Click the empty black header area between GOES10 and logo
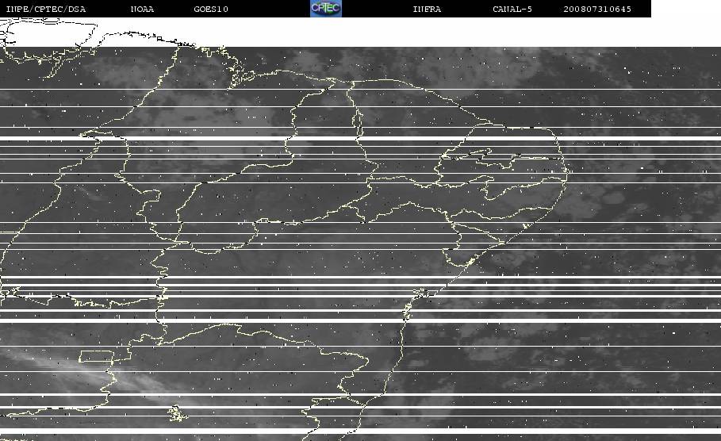721x441 pixels. point(269,9)
